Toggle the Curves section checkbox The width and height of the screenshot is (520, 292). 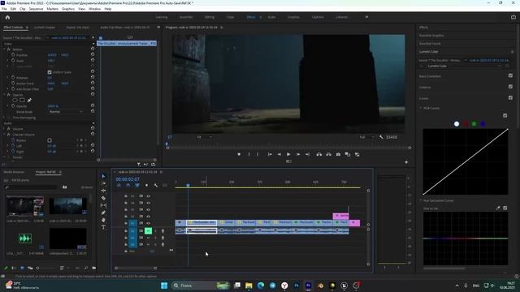pos(510,97)
